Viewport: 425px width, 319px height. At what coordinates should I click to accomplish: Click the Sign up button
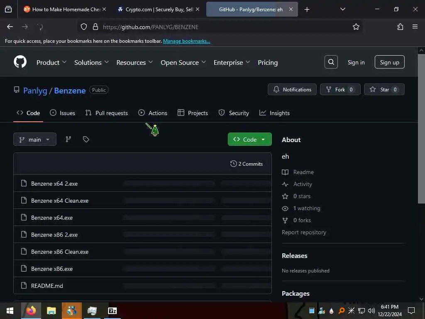[x=389, y=62]
